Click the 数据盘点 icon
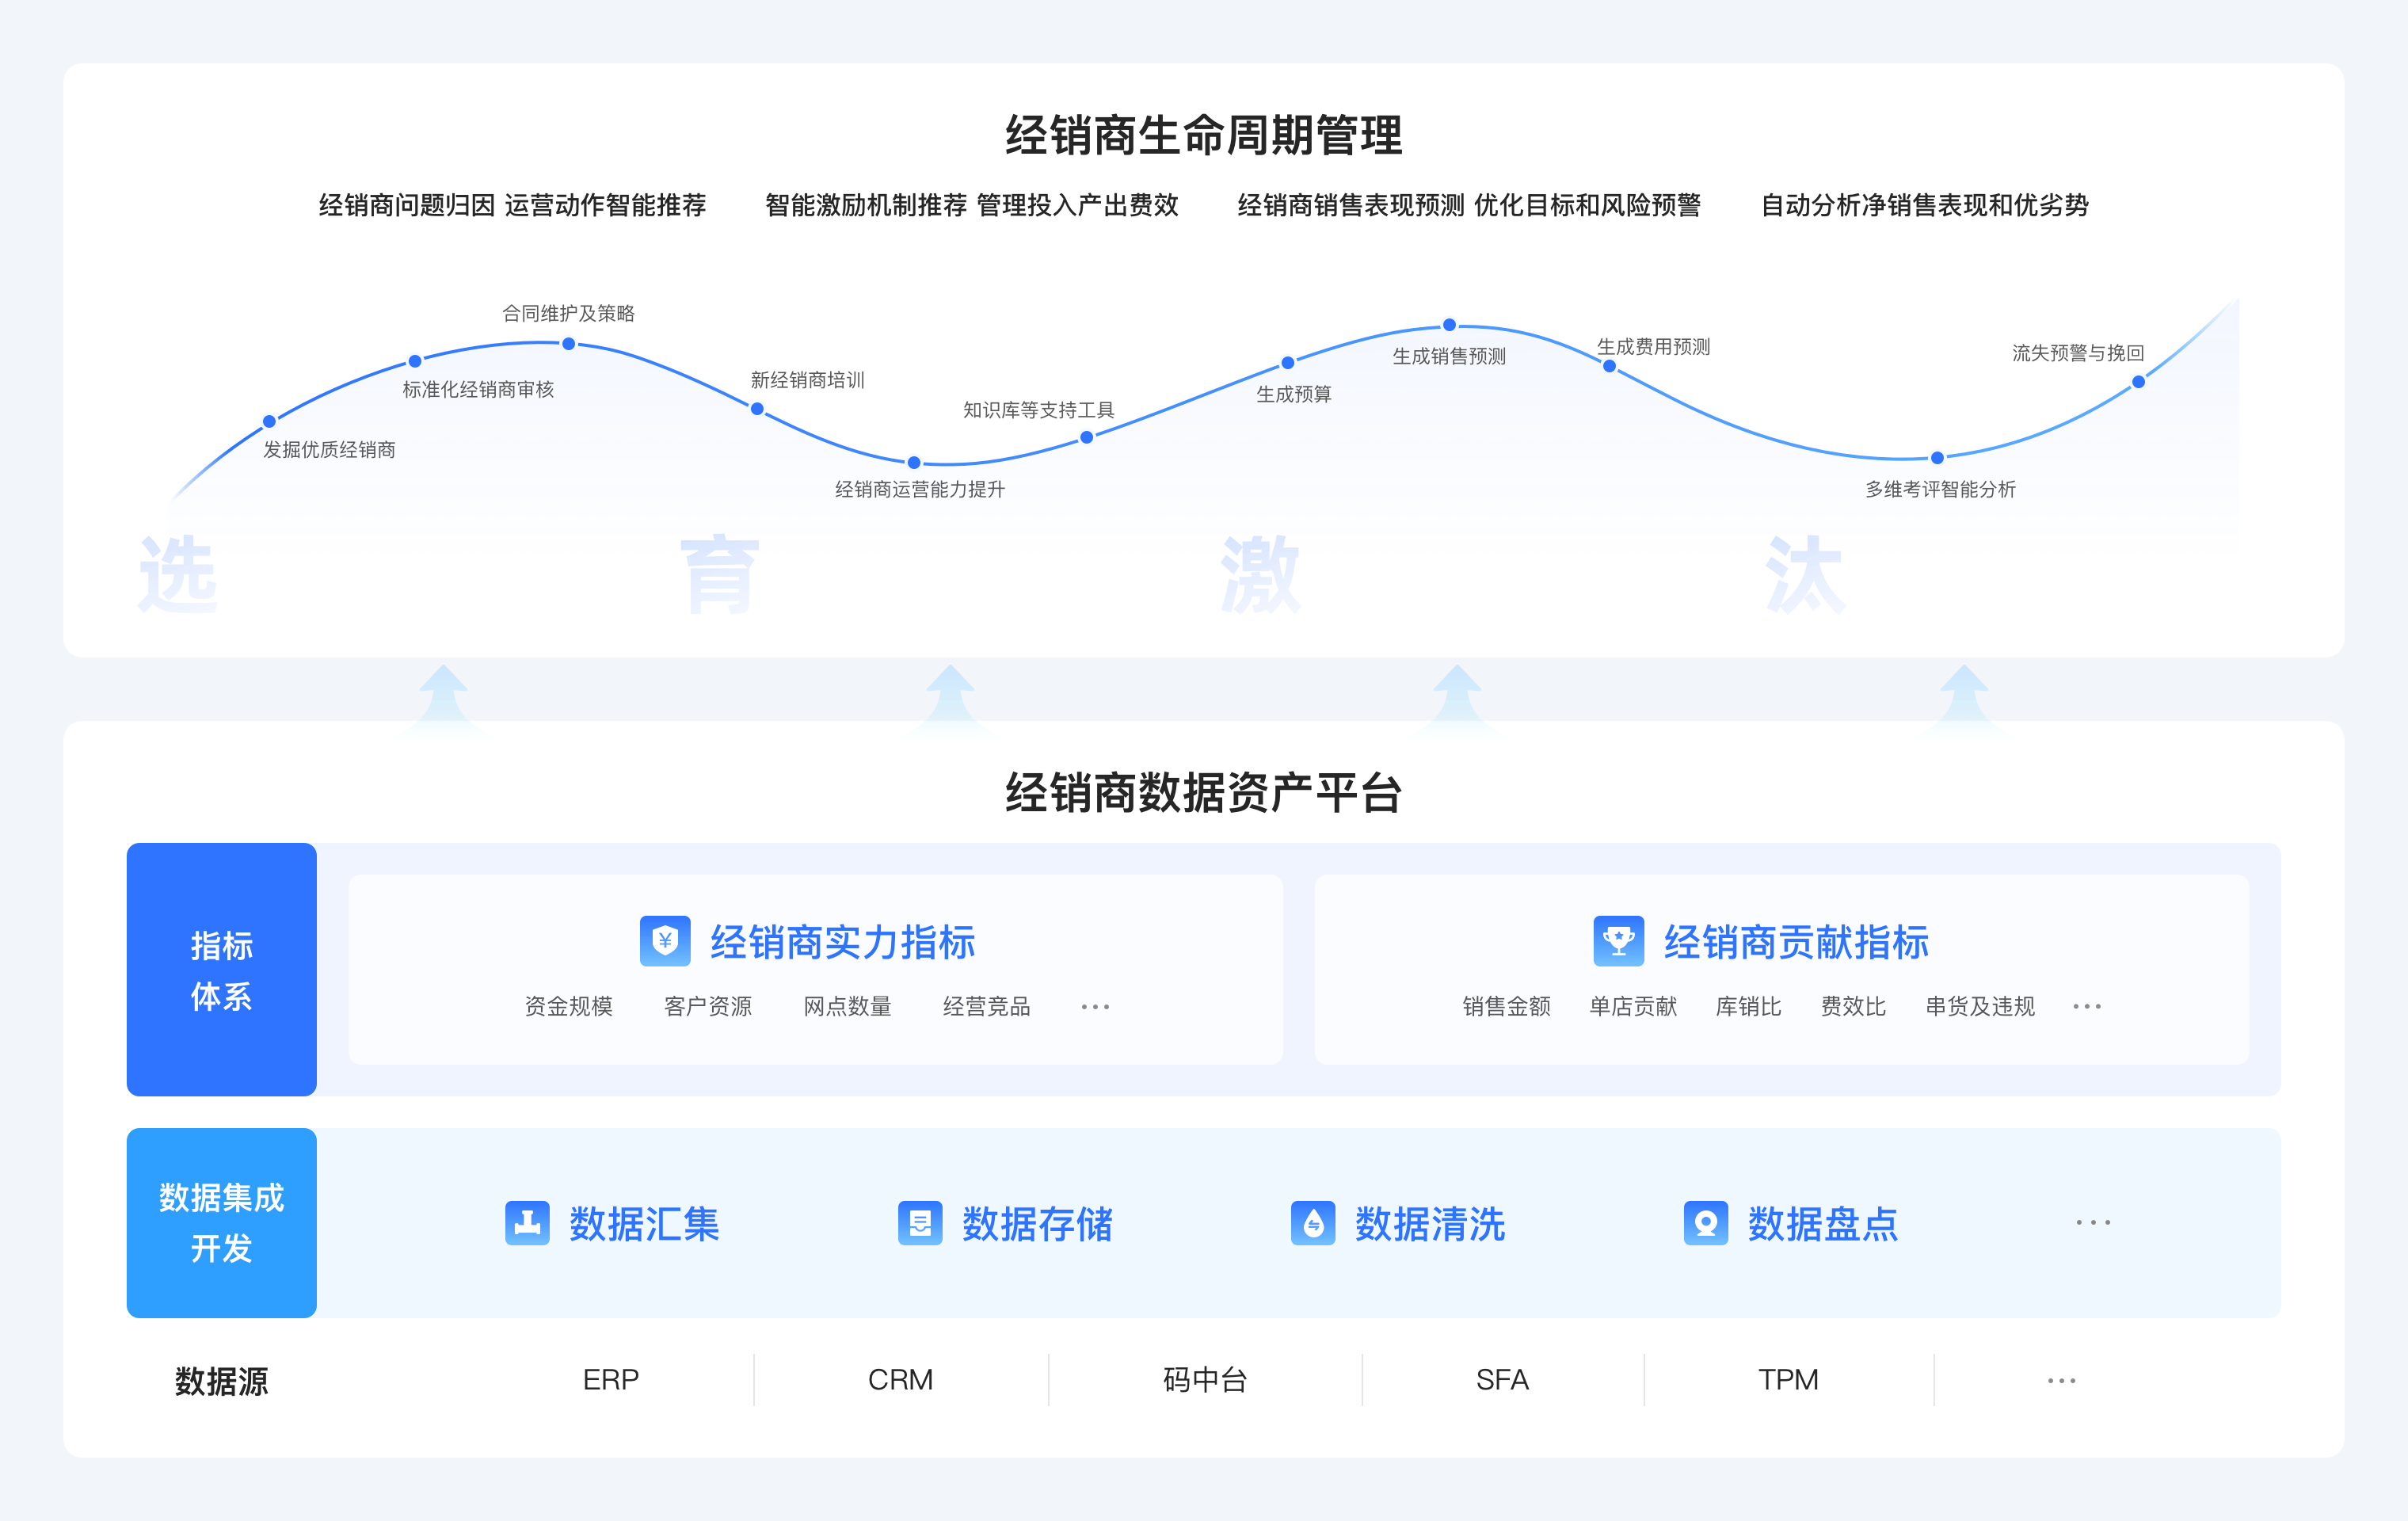The image size is (2408, 1521). coord(1706,1223)
